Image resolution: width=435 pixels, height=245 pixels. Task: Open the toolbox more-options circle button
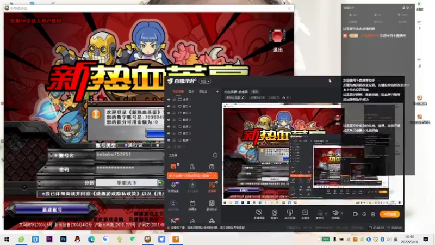pos(215,155)
